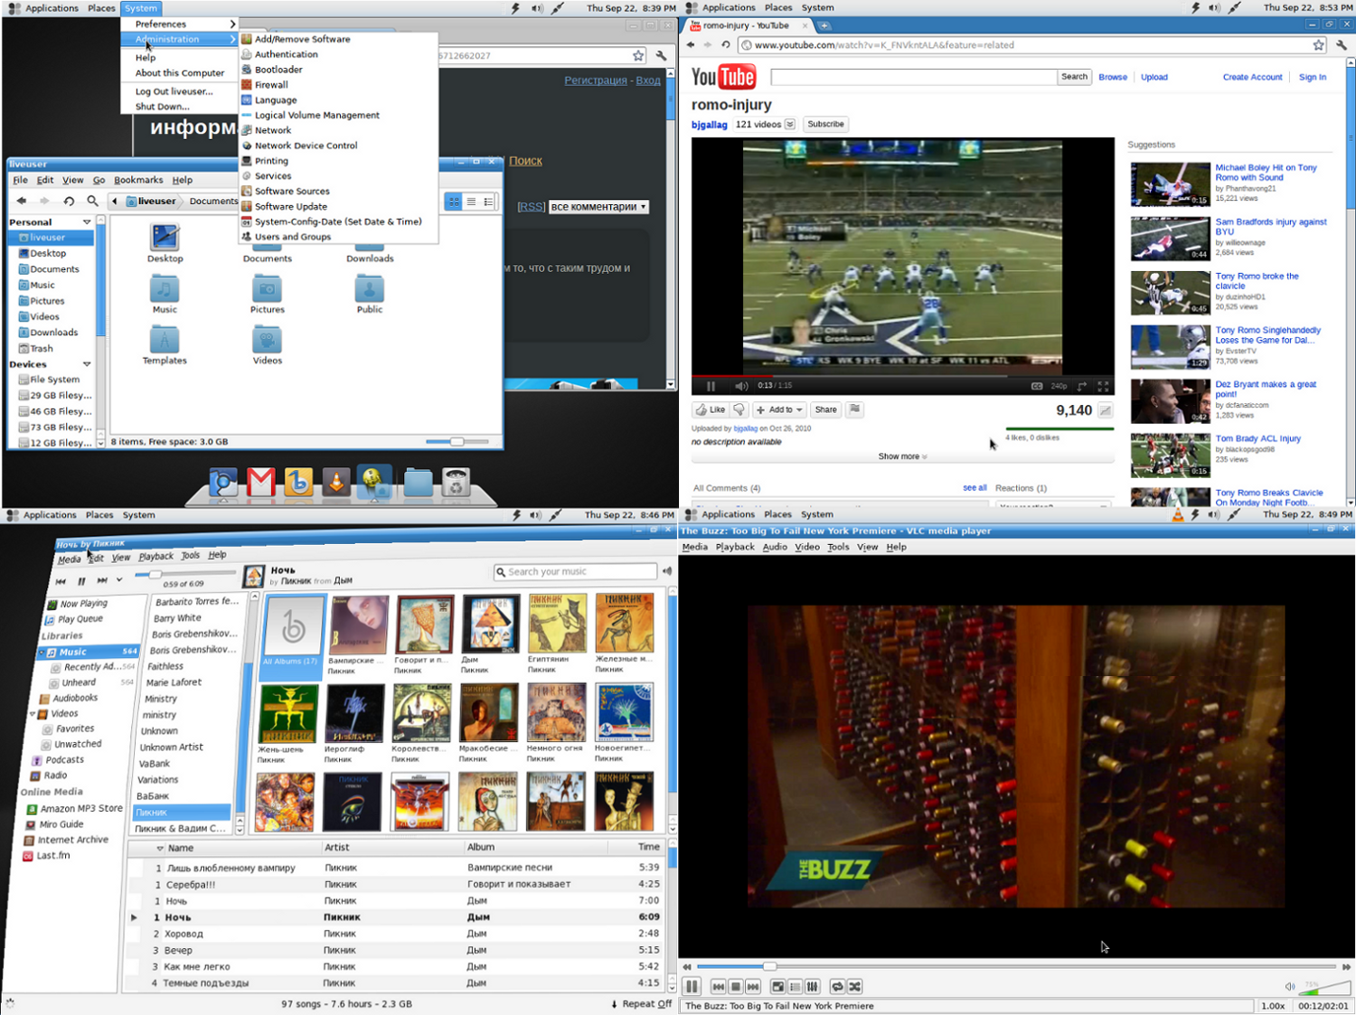Pause playback in Banshee music player
The width and height of the screenshot is (1356, 1015).
point(81,581)
